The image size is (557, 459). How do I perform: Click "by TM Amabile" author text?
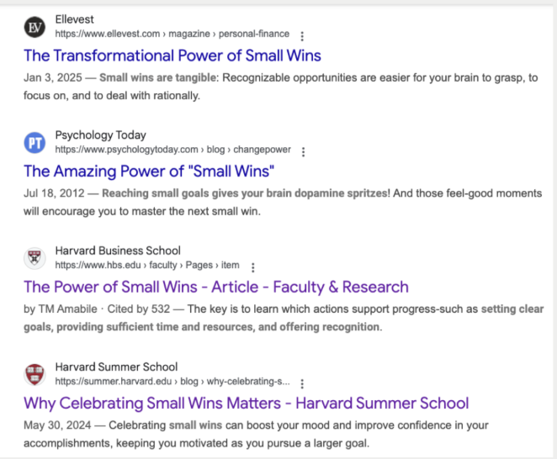coord(61,309)
